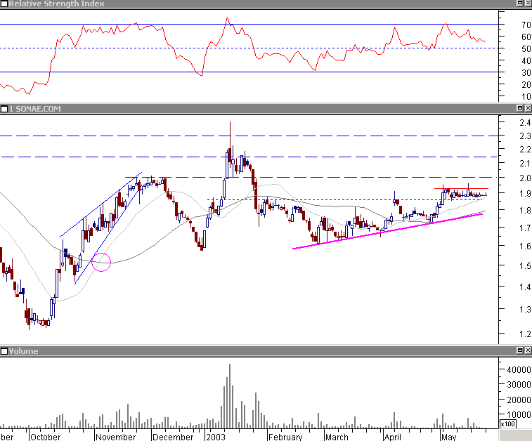The height and width of the screenshot is (441, 532).
Task: Click the October label on the date axis
Action: pos(46,437)
